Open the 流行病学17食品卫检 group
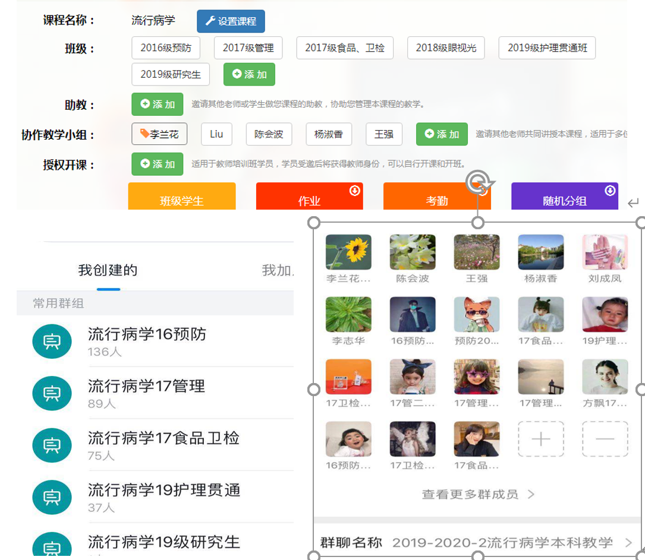 [163, 439]
